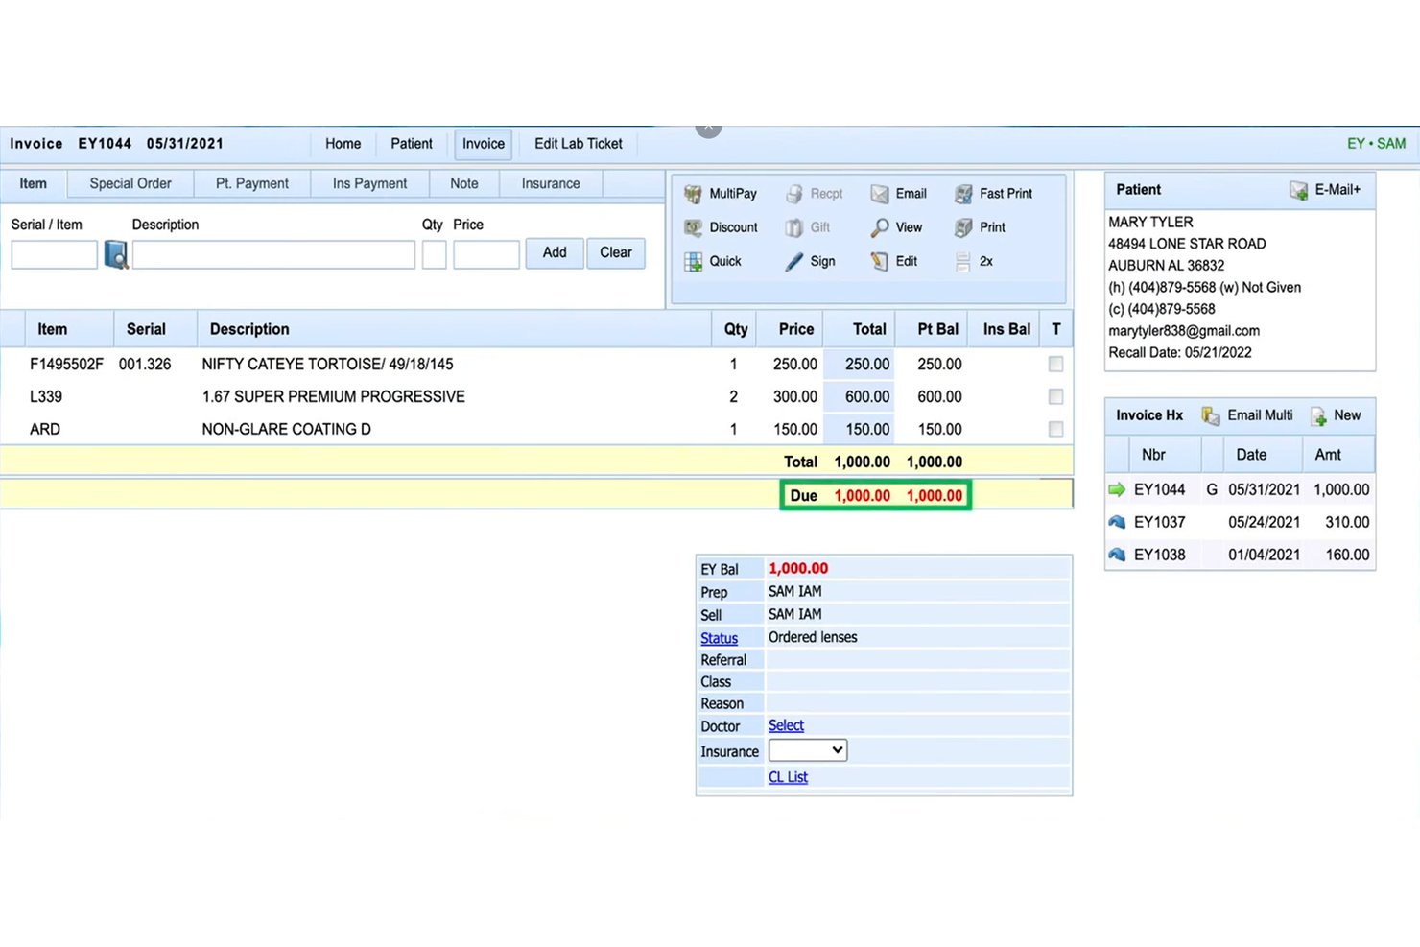Click status value Ordered lenses

click(813, 637)
